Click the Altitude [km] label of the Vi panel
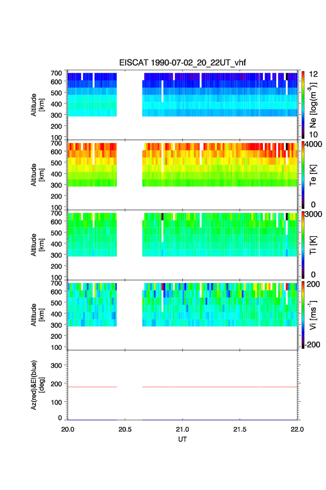 (x=37, y=315)
